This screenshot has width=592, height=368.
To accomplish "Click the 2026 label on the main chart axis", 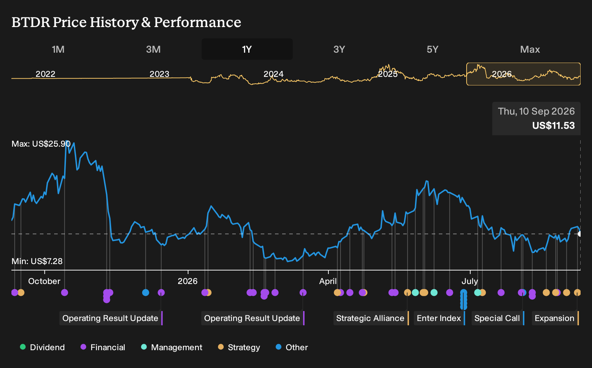I will [187, 281].
